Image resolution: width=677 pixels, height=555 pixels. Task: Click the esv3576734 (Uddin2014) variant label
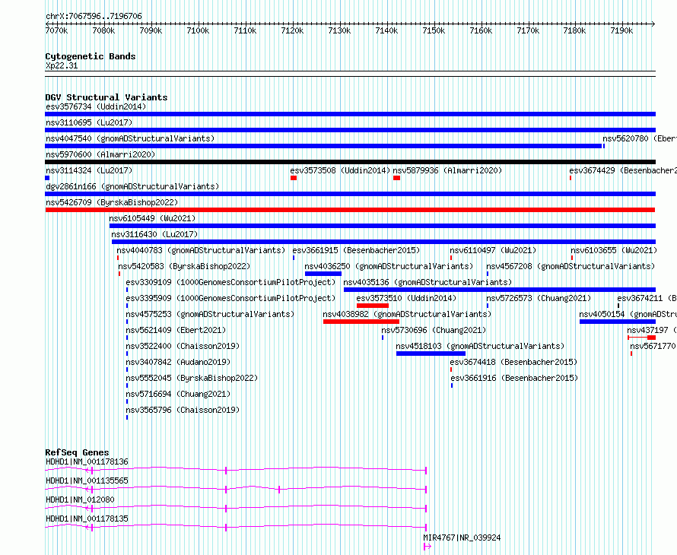tap(96, 106)
